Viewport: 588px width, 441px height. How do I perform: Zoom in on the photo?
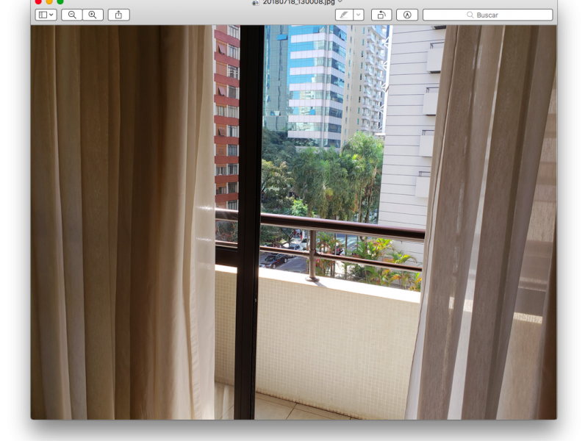coord(93,15)
